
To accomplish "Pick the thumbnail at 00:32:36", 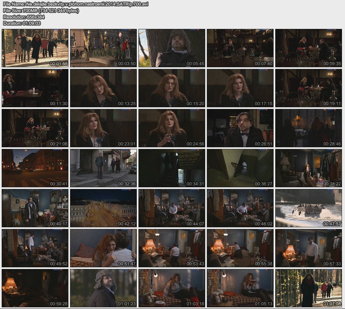I will [x=103, y=168].
